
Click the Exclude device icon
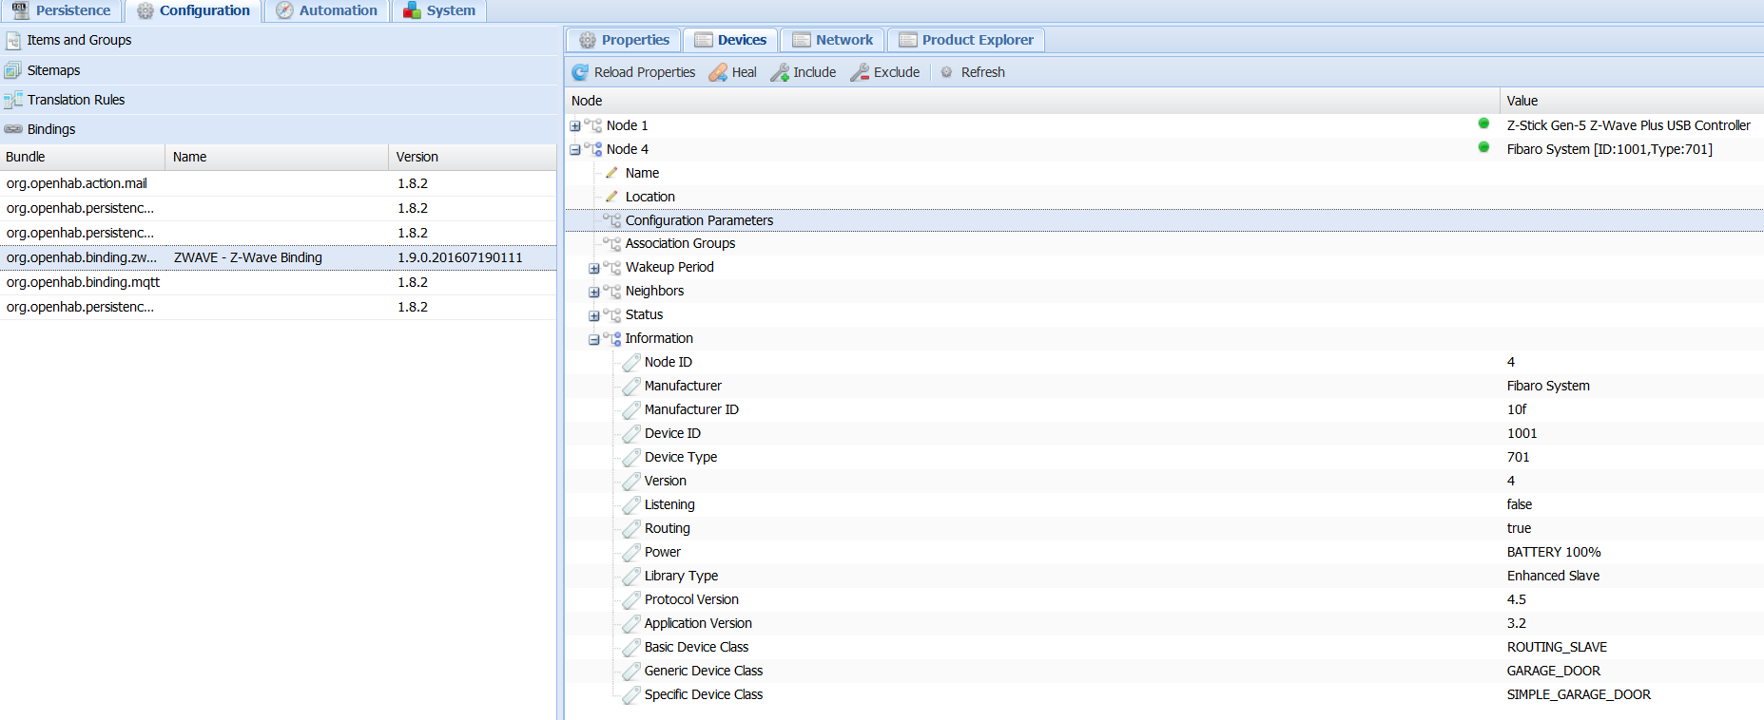click(860, 72)
